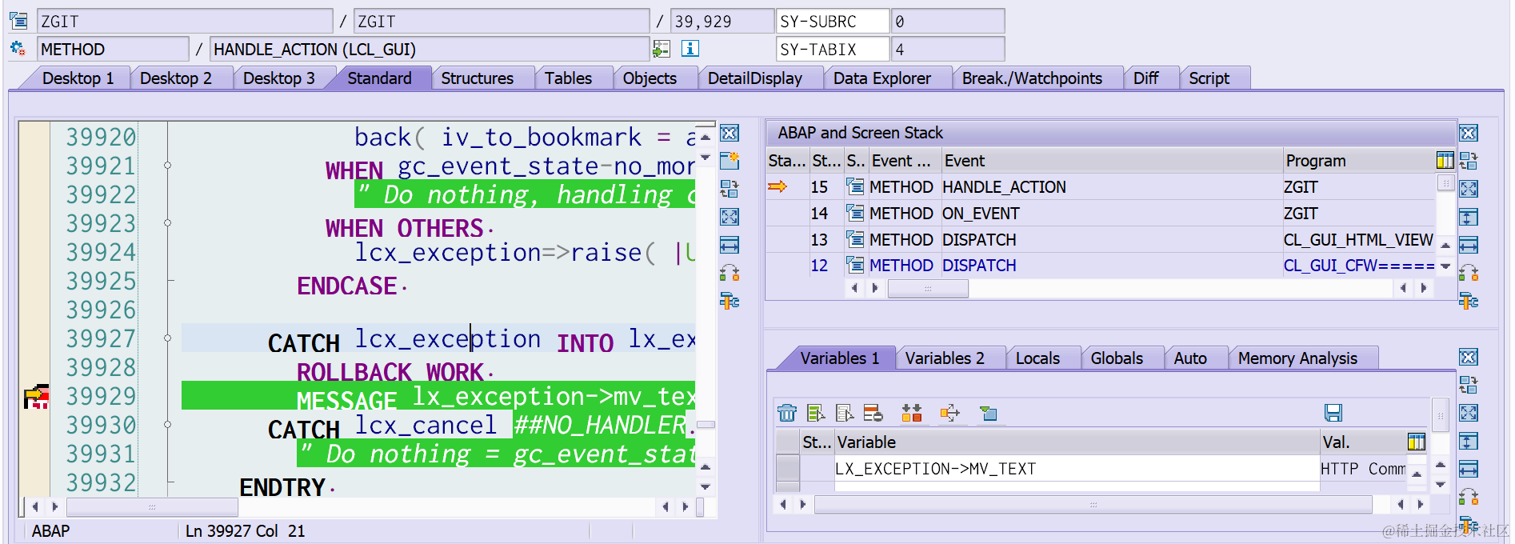Swap tool icon beside the source editor

pyautogui.click(x=730, y=273)
